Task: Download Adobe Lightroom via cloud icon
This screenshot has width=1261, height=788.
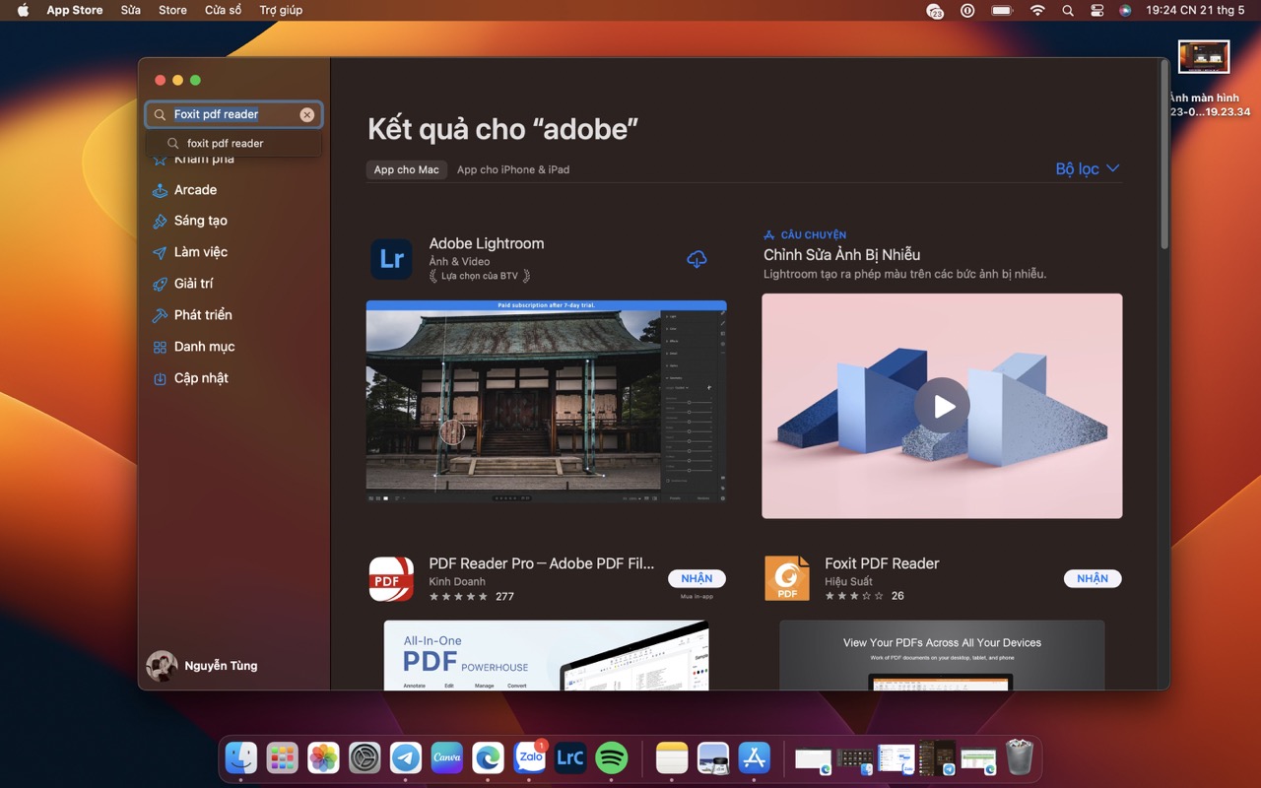Action: (x=697, y=259)
